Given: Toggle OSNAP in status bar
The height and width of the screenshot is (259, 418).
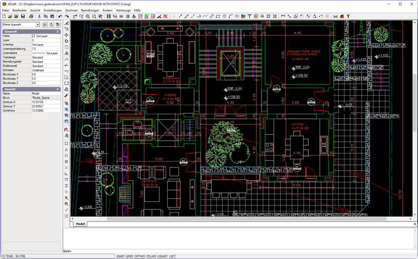Looking at the screenshot, I should point(162,256).
